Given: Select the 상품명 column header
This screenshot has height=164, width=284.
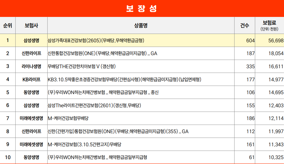Looking at the screenshot, I should click(141, 25).
